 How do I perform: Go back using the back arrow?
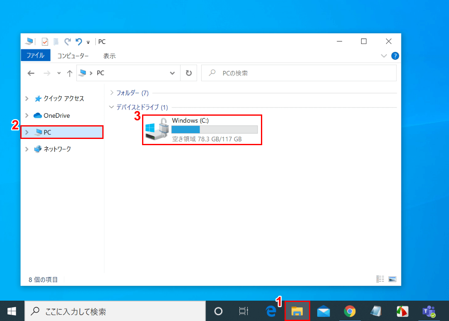pyautogui.click(x=31, y=73)
